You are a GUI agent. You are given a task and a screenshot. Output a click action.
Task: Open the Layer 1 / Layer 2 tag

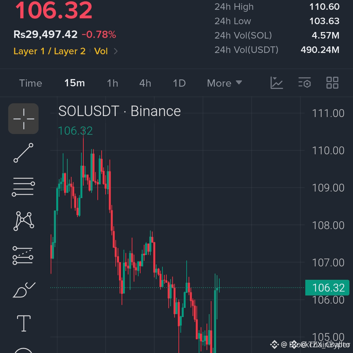tap(50, 51)
